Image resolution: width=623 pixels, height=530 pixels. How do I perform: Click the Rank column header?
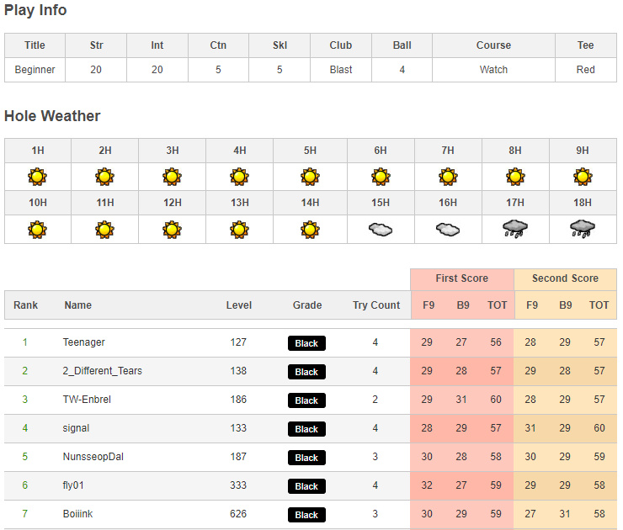pos(26,305)
